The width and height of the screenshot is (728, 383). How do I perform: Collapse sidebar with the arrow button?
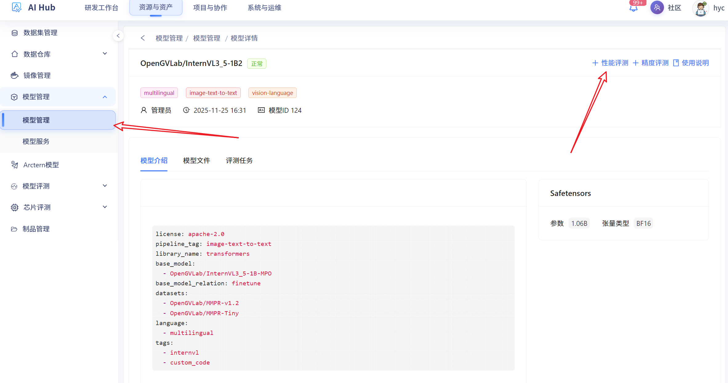(x=118, y=36)
